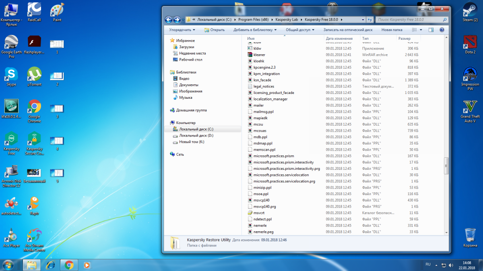Navigate to Kaspersky Lab in address bar
The width and height of the screenshot is (483, 271).
[286, 19]
